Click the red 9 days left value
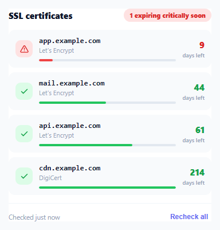The width and height of the screenshot is (220, 230). click(202, 45)
